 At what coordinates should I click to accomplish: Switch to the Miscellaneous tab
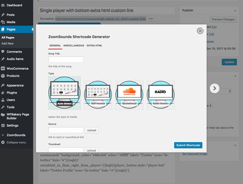click(73, 46)
